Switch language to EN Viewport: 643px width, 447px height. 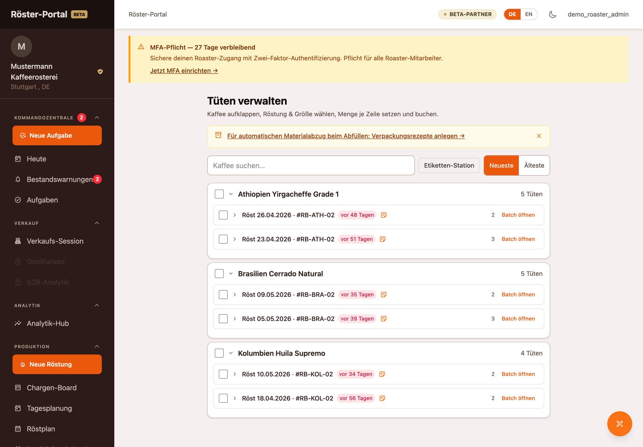(529, 14)
